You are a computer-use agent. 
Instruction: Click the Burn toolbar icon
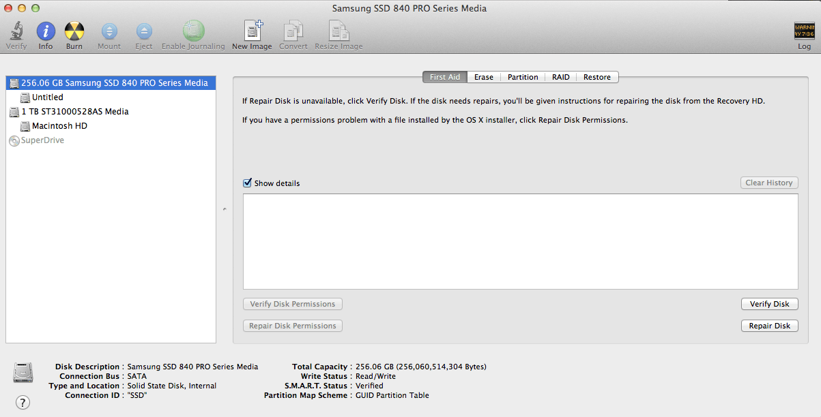pyautogui.click(x=74, y=31)
